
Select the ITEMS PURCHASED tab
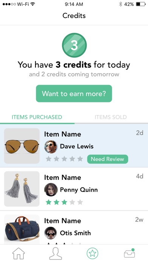point(37,117)
